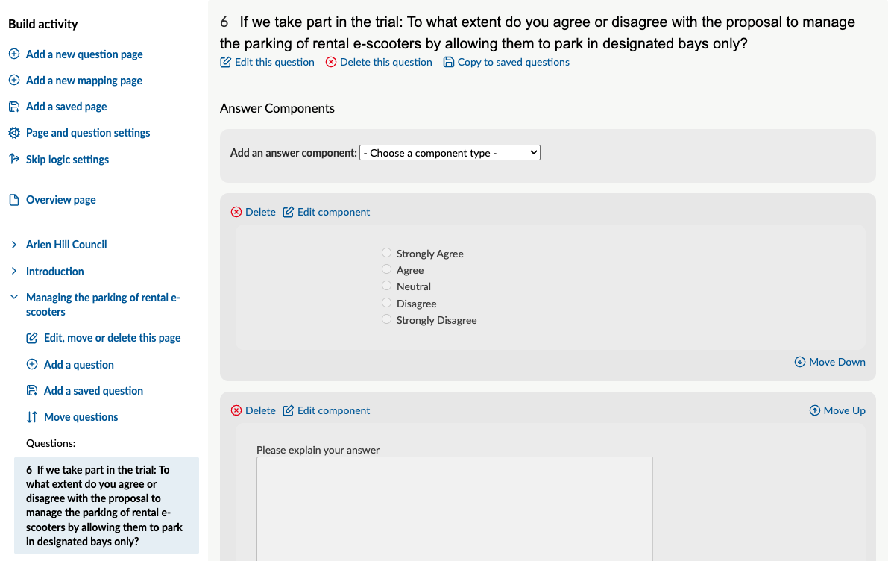
Task: Click the pencil icon of the radio component's Edit component
Action: 288,212
